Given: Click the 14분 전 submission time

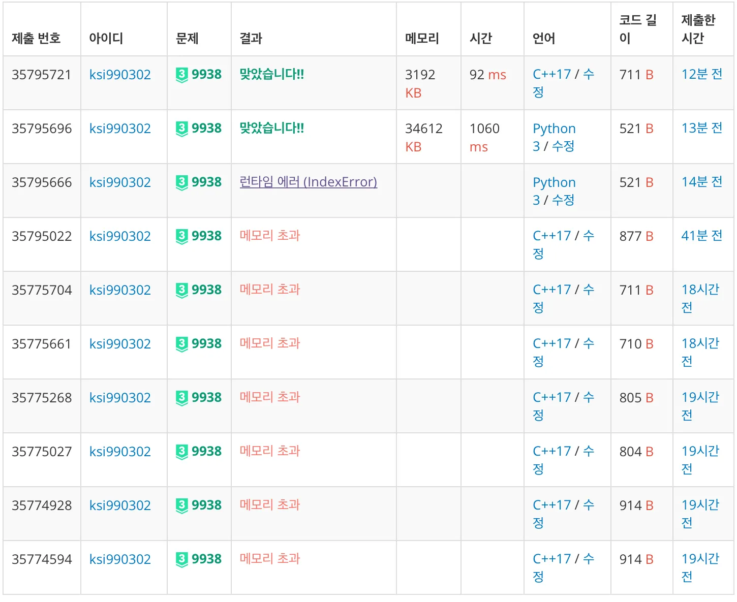Looking at the screenshot, I should pos(701,182).
